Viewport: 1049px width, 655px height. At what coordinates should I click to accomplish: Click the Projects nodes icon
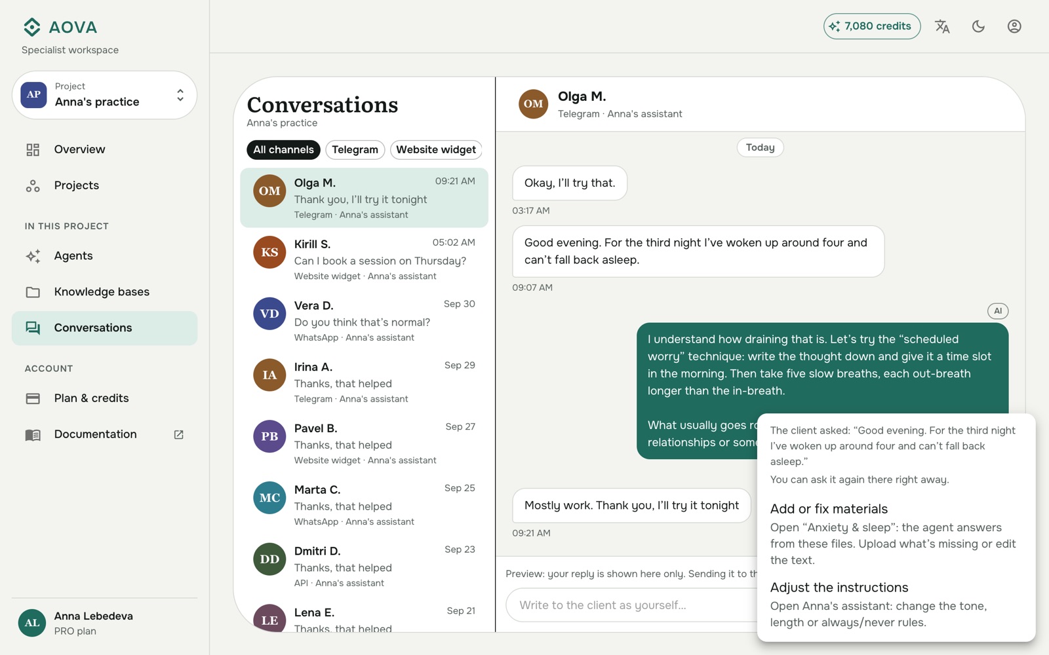click(33, 186)
